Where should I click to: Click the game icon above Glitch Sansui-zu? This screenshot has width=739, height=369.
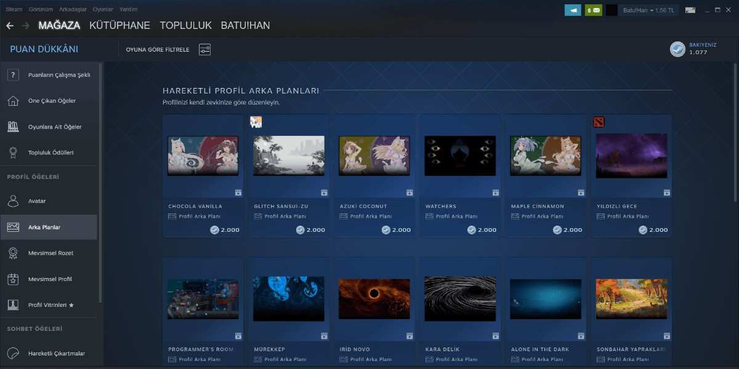pos(256,122)
